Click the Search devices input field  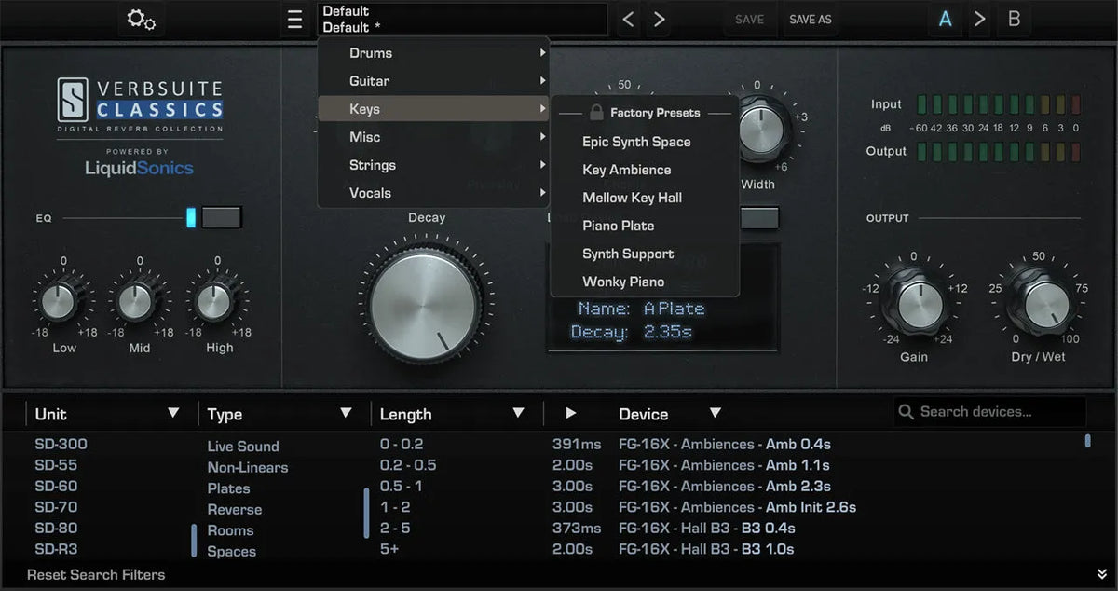click(988, 410)
